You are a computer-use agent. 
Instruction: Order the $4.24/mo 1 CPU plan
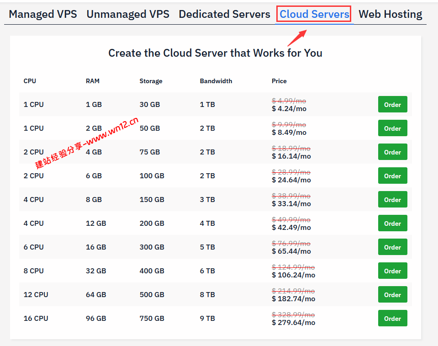click(x=392, y=104)
